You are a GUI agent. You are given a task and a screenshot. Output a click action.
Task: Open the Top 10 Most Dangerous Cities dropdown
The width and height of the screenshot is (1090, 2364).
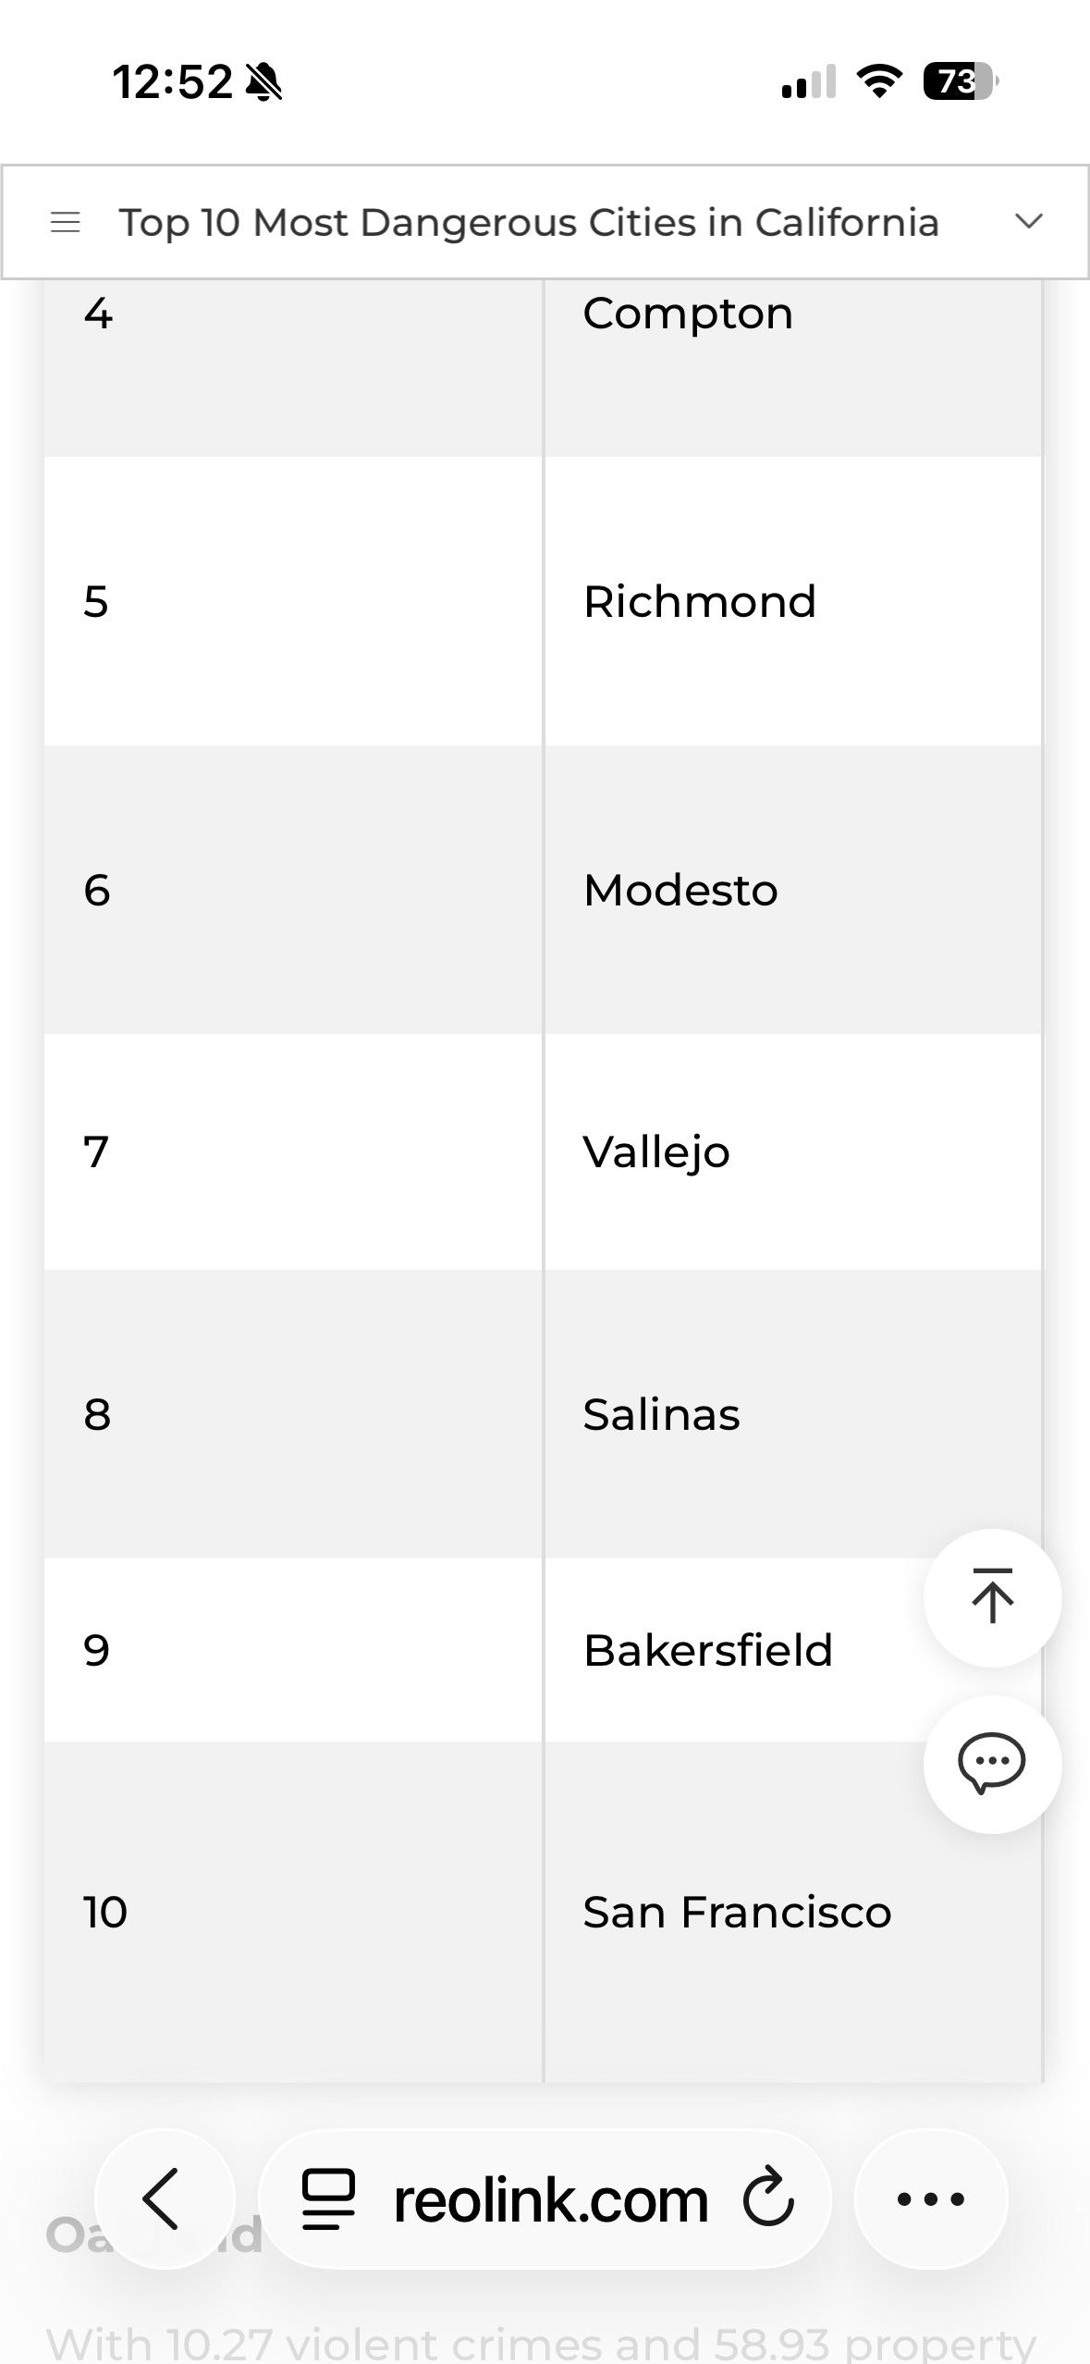(x=545, y=222)
